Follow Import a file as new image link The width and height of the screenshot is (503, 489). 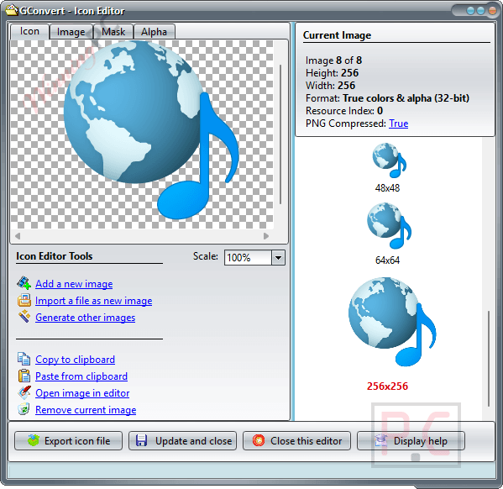coord(94,301)
